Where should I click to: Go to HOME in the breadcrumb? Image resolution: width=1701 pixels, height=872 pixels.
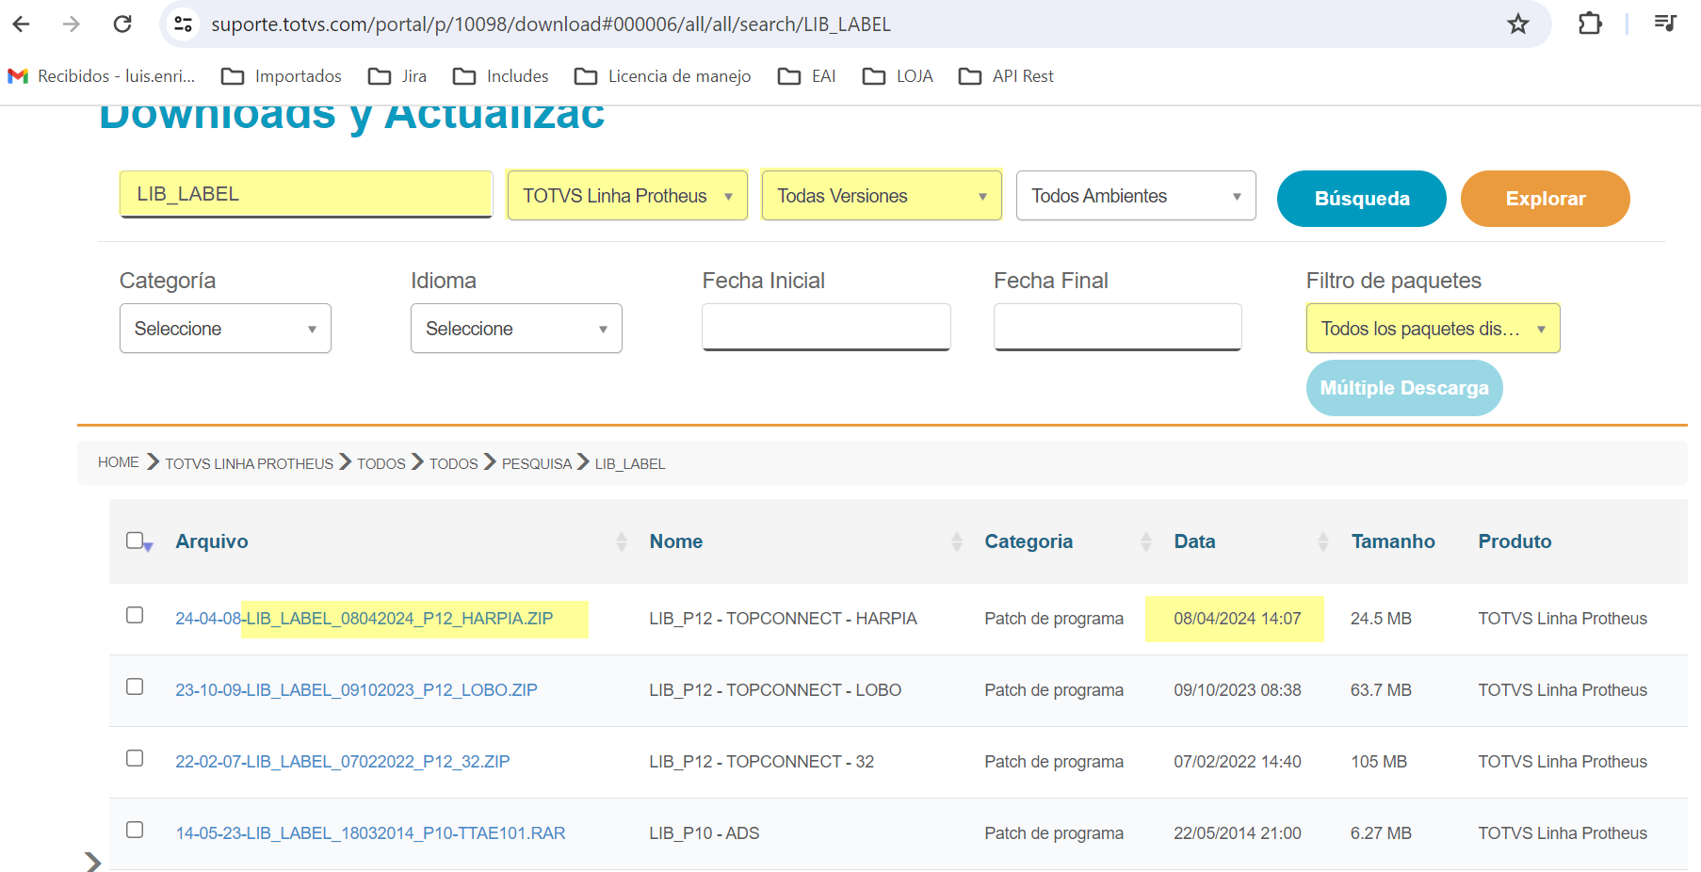coord(119,462)
